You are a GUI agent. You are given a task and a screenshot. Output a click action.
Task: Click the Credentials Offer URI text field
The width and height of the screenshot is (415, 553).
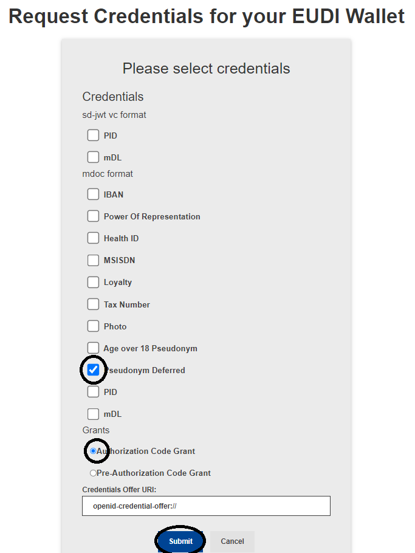pos(206,506)
